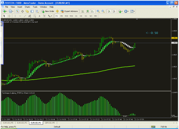179x129 pixels.
Task: Toggle the Expert Advisors button
Action: (x=69, y=11)
